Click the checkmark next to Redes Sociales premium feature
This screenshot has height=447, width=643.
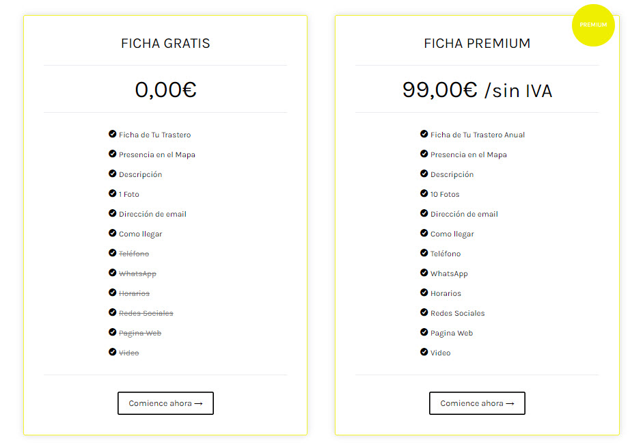click(424, 312)
